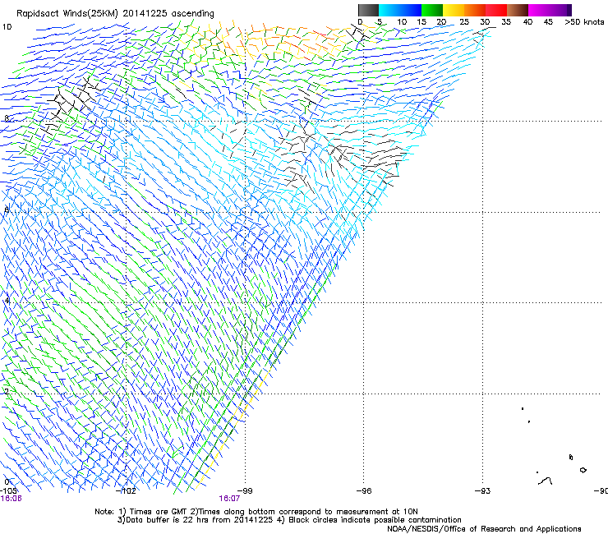Click the '10' latitude axis label

(x=7, y=27)
